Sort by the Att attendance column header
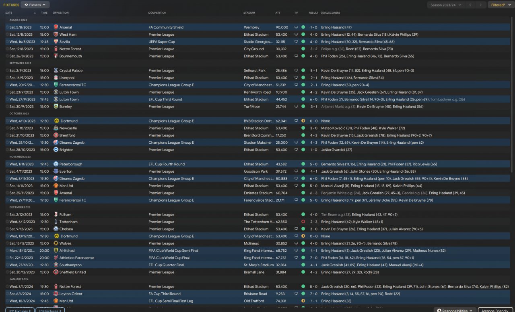 278,12
